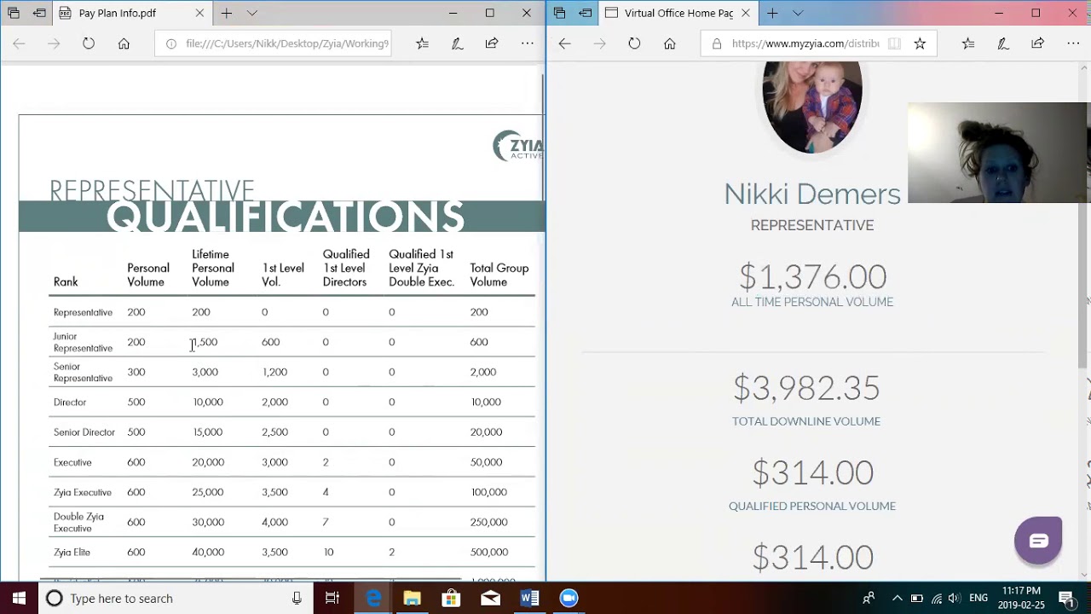Screen dimensions: 1091x614
Task: Click the taskbar search box
Action: click(176, 598)
